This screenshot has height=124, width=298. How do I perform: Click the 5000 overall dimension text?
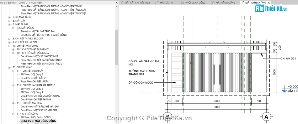click(216, 107)
